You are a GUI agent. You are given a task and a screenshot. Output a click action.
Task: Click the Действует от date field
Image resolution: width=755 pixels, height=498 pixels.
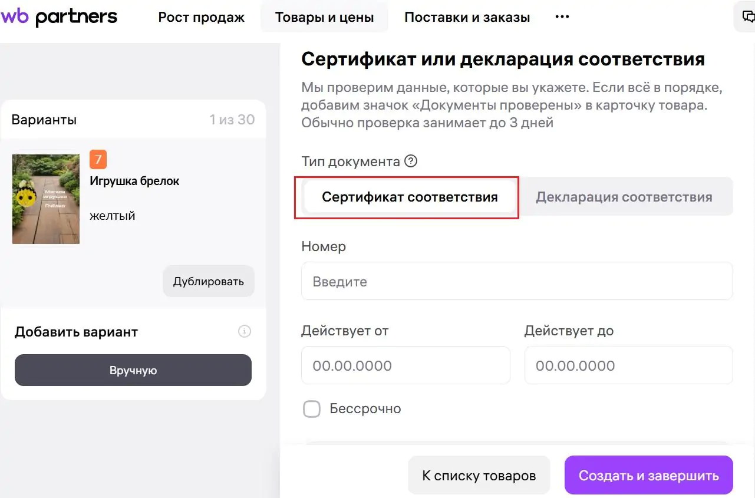tap(405, 365)
